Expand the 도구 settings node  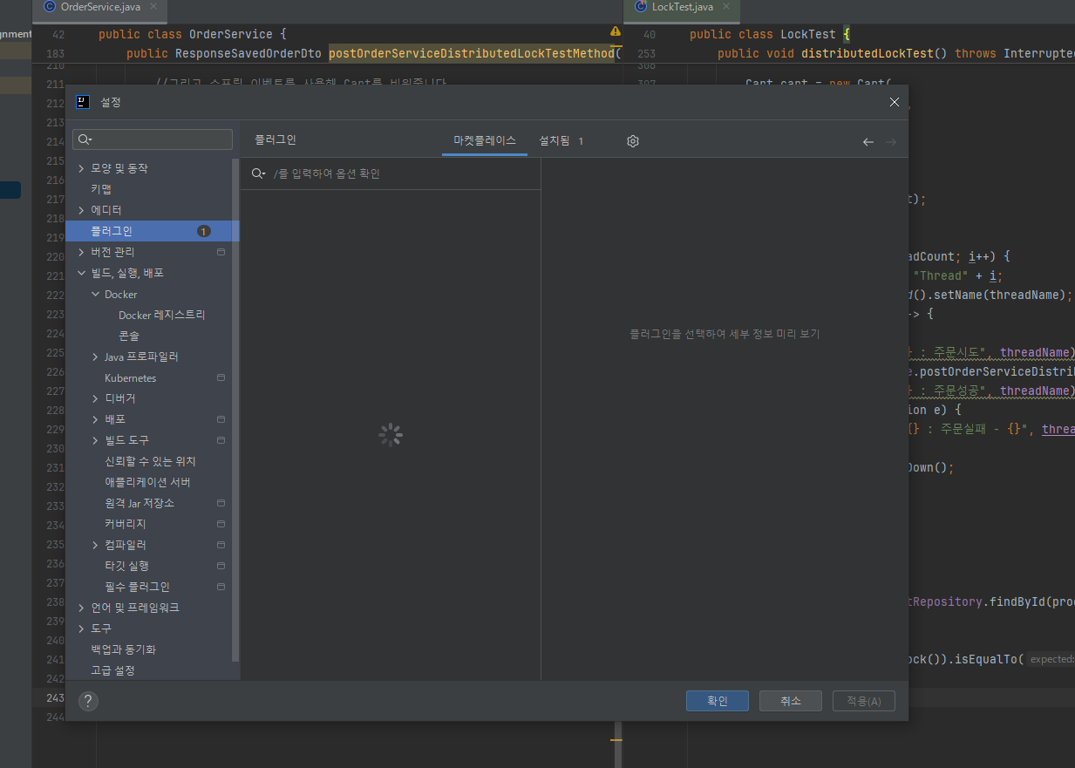pyautogui.click(x=81, y=629)
